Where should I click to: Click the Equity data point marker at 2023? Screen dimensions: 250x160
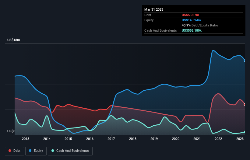pos(245,61)
